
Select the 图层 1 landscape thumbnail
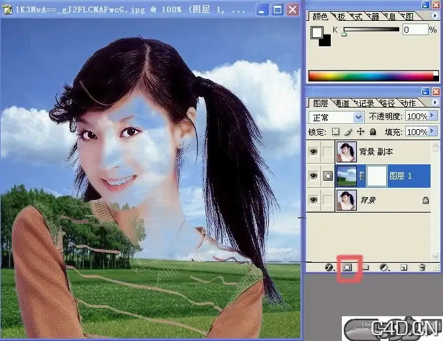tap(346, 176)
